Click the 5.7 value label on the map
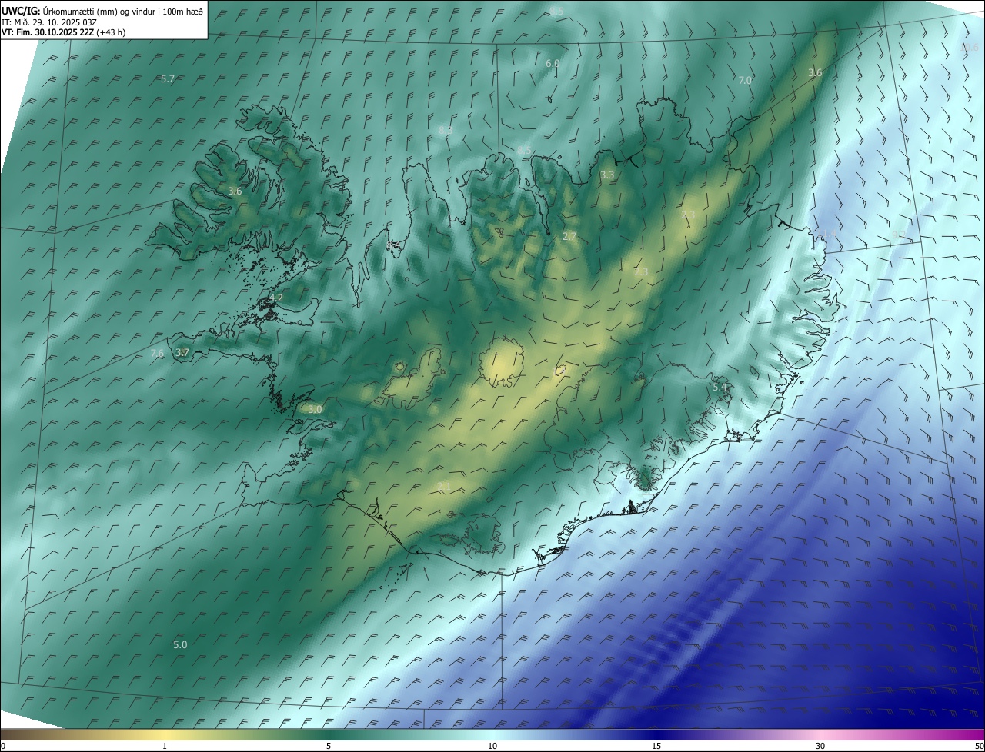Viewport: 985px width, 752px height. (168, 79)
